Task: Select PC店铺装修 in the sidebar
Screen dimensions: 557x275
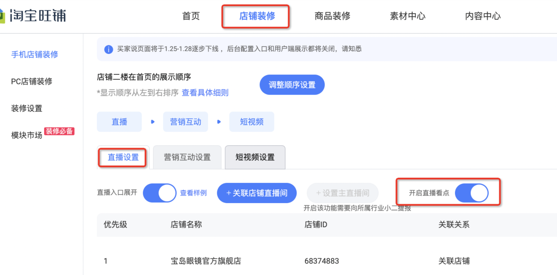Action: (x=32, y=81)
